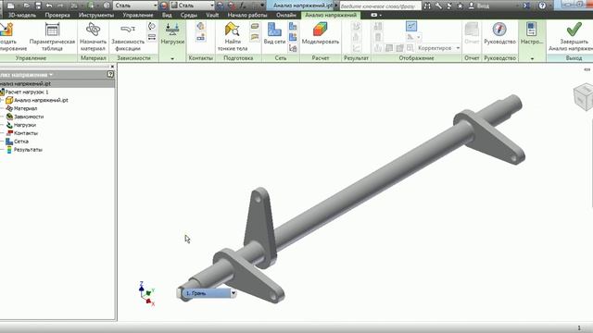The image size is (593, 333).
Task: Click the binoculars search icon
Action: point(427,6)
